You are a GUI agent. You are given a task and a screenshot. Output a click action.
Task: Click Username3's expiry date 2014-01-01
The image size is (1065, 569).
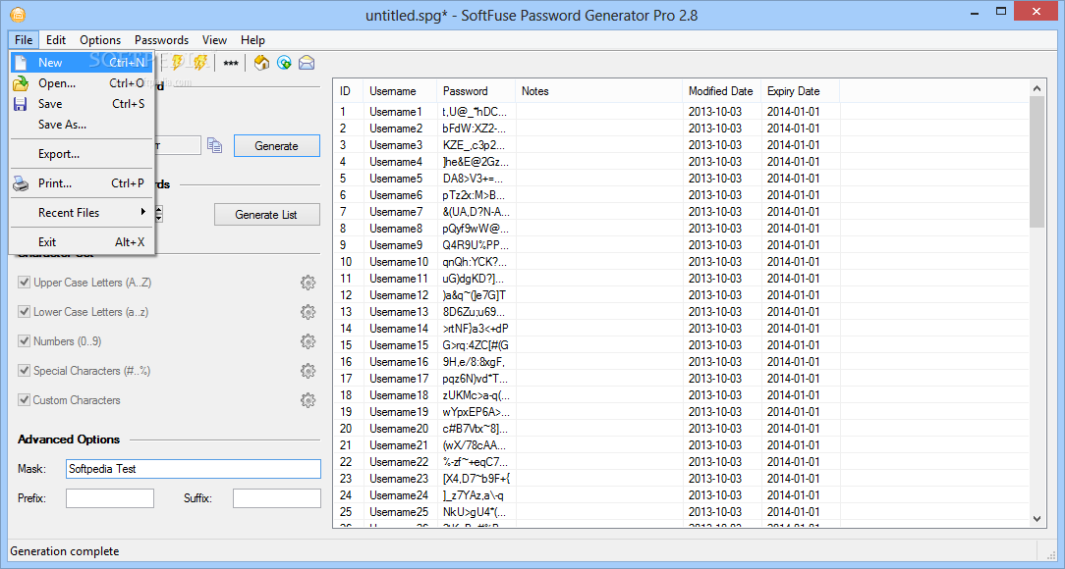(x=793, y=145)
